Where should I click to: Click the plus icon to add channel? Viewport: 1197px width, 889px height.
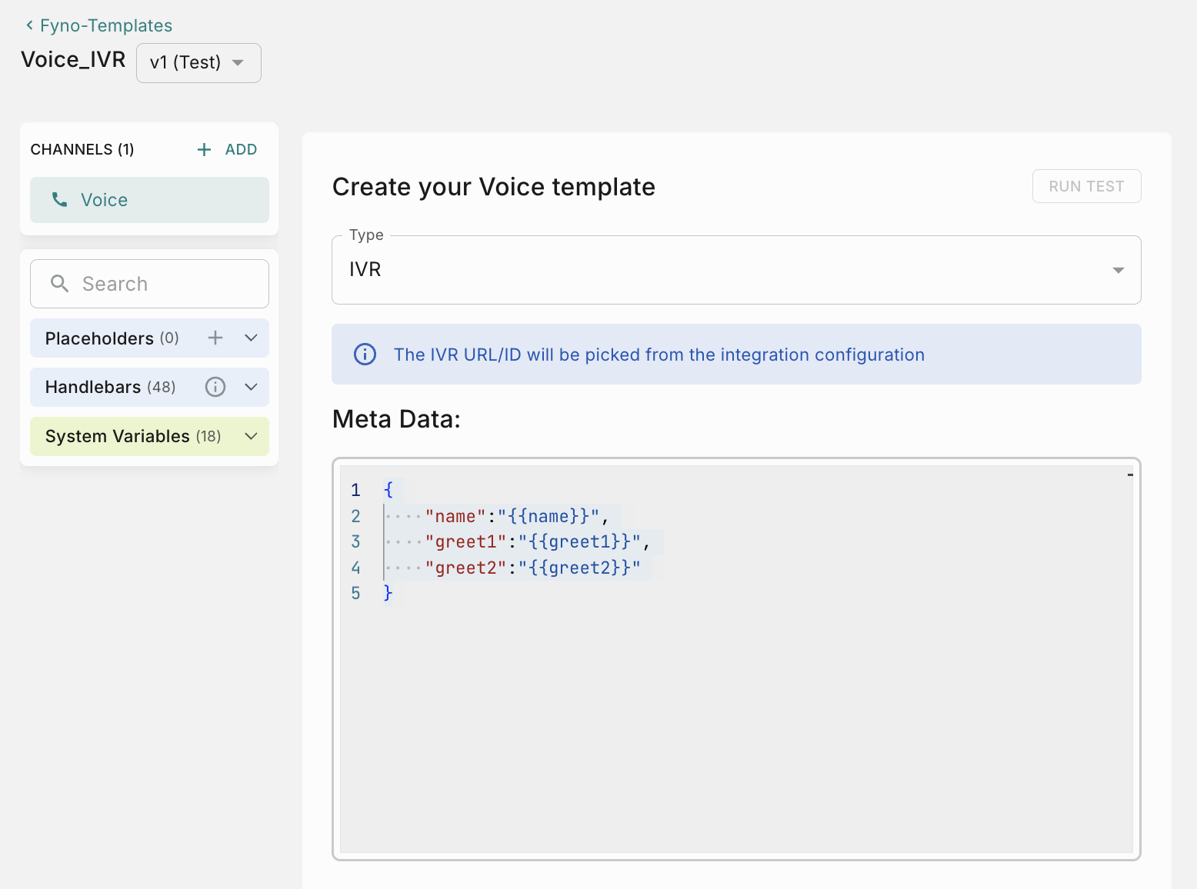tap(204, 150)
